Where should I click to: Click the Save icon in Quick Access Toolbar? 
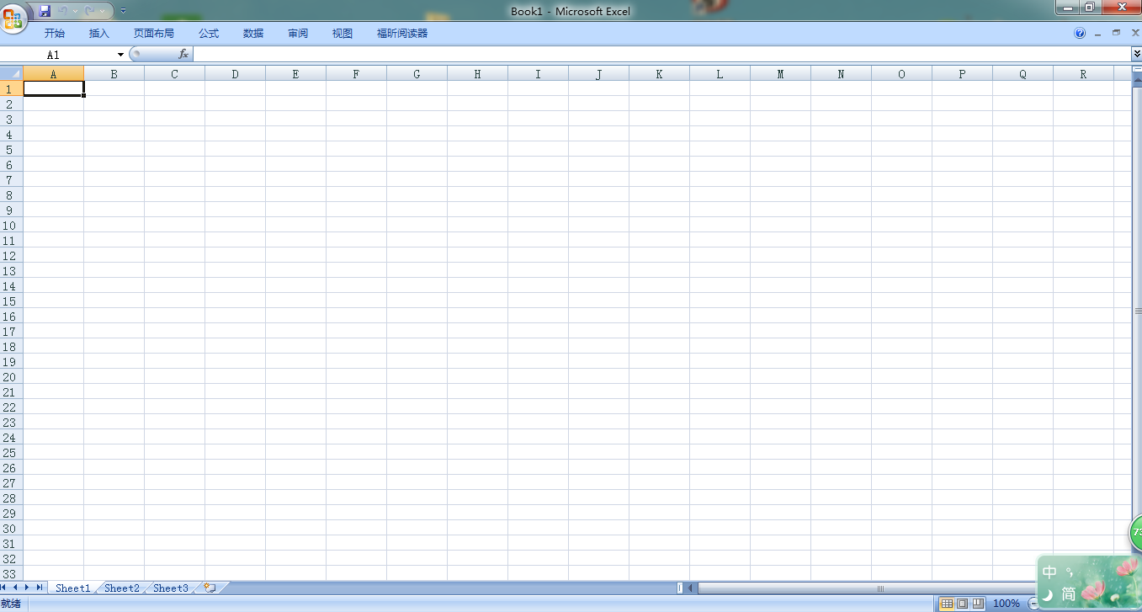point(45,11)
